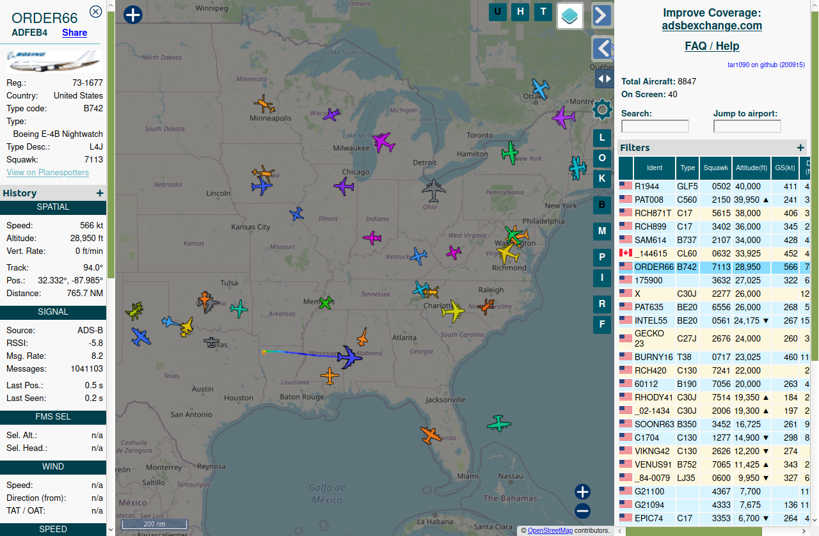Click the magenta aircraft over Indiana
This screenshot has height=536, width=819.
372,238
